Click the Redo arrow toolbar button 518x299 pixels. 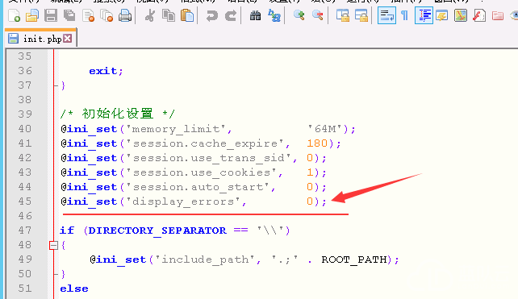click(x=231, y=15)
